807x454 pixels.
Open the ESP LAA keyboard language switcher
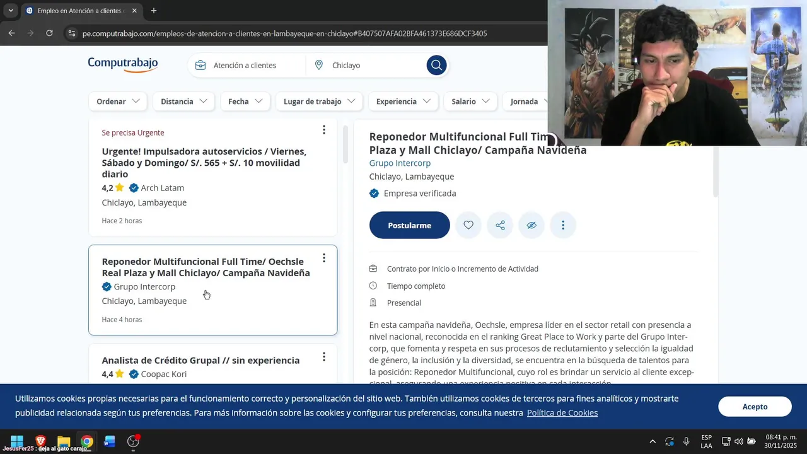point(707,441)
